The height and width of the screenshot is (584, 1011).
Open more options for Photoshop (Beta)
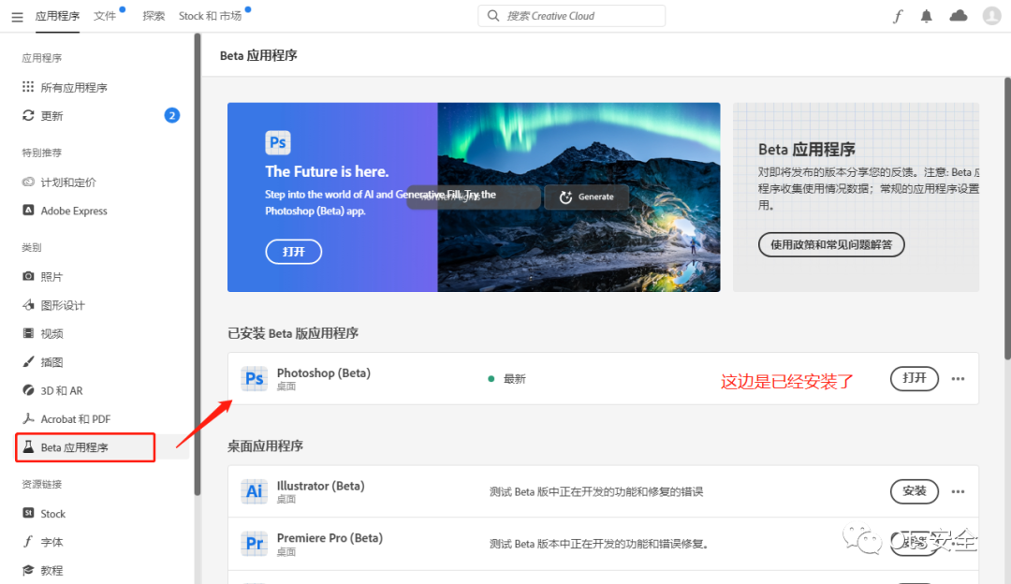[959, 378]
